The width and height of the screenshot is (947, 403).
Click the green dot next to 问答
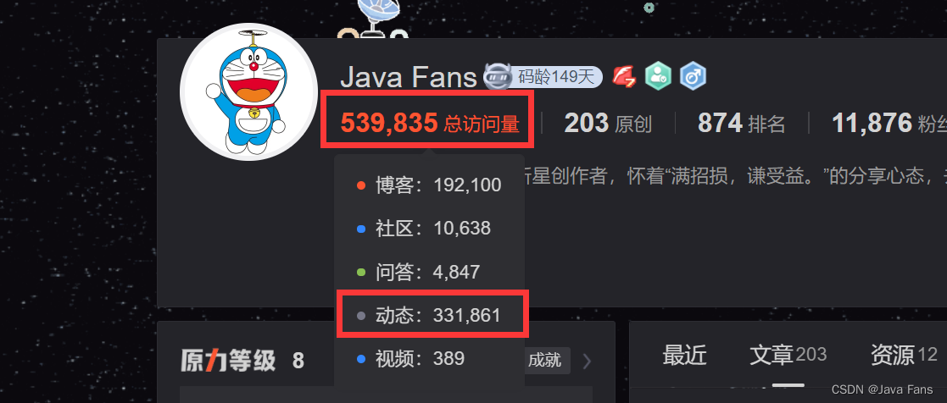pyautogui.click(x=361, y=272)
